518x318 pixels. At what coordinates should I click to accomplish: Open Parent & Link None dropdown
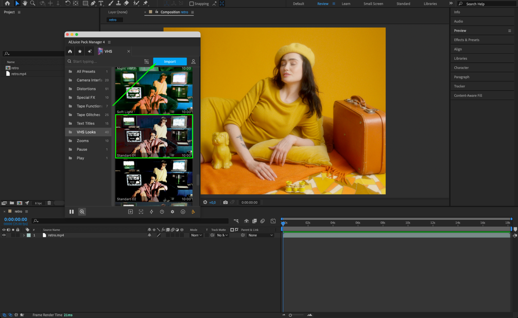260,235
